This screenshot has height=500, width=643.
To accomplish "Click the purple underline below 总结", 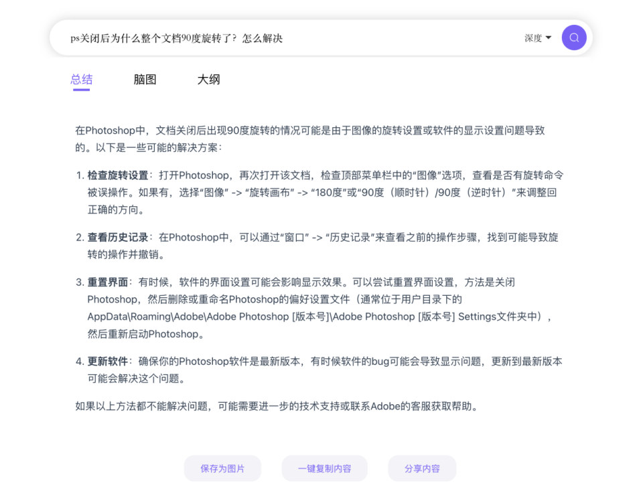I will point(81,89).
